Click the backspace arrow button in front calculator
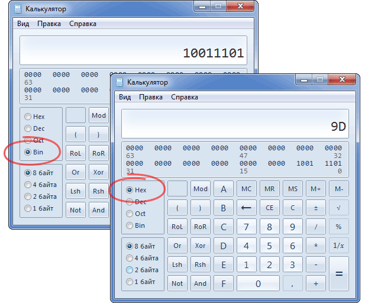The image size is (365, 303). click(246, 208)
